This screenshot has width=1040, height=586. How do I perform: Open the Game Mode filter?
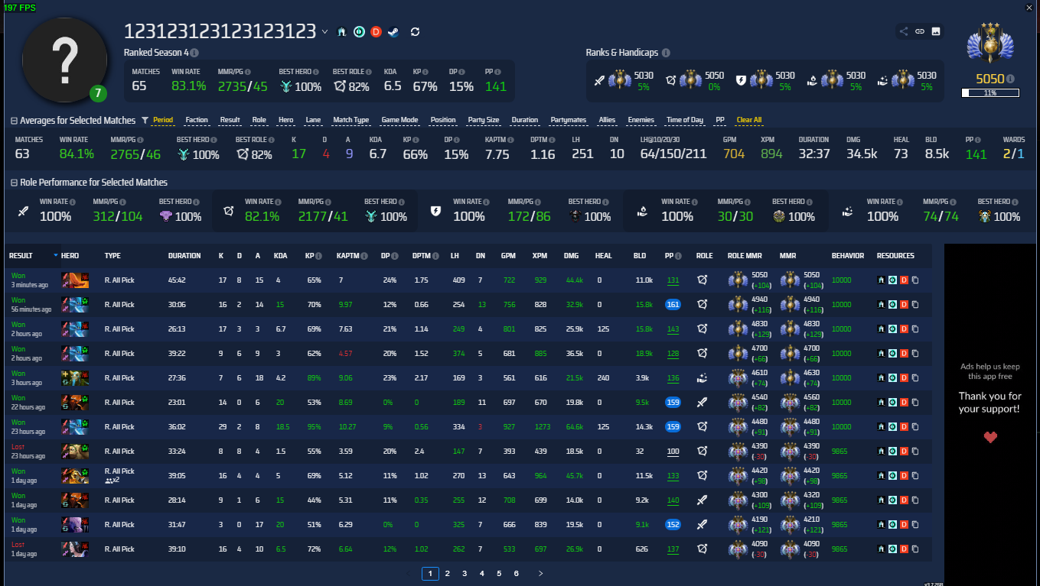point(399,120)
